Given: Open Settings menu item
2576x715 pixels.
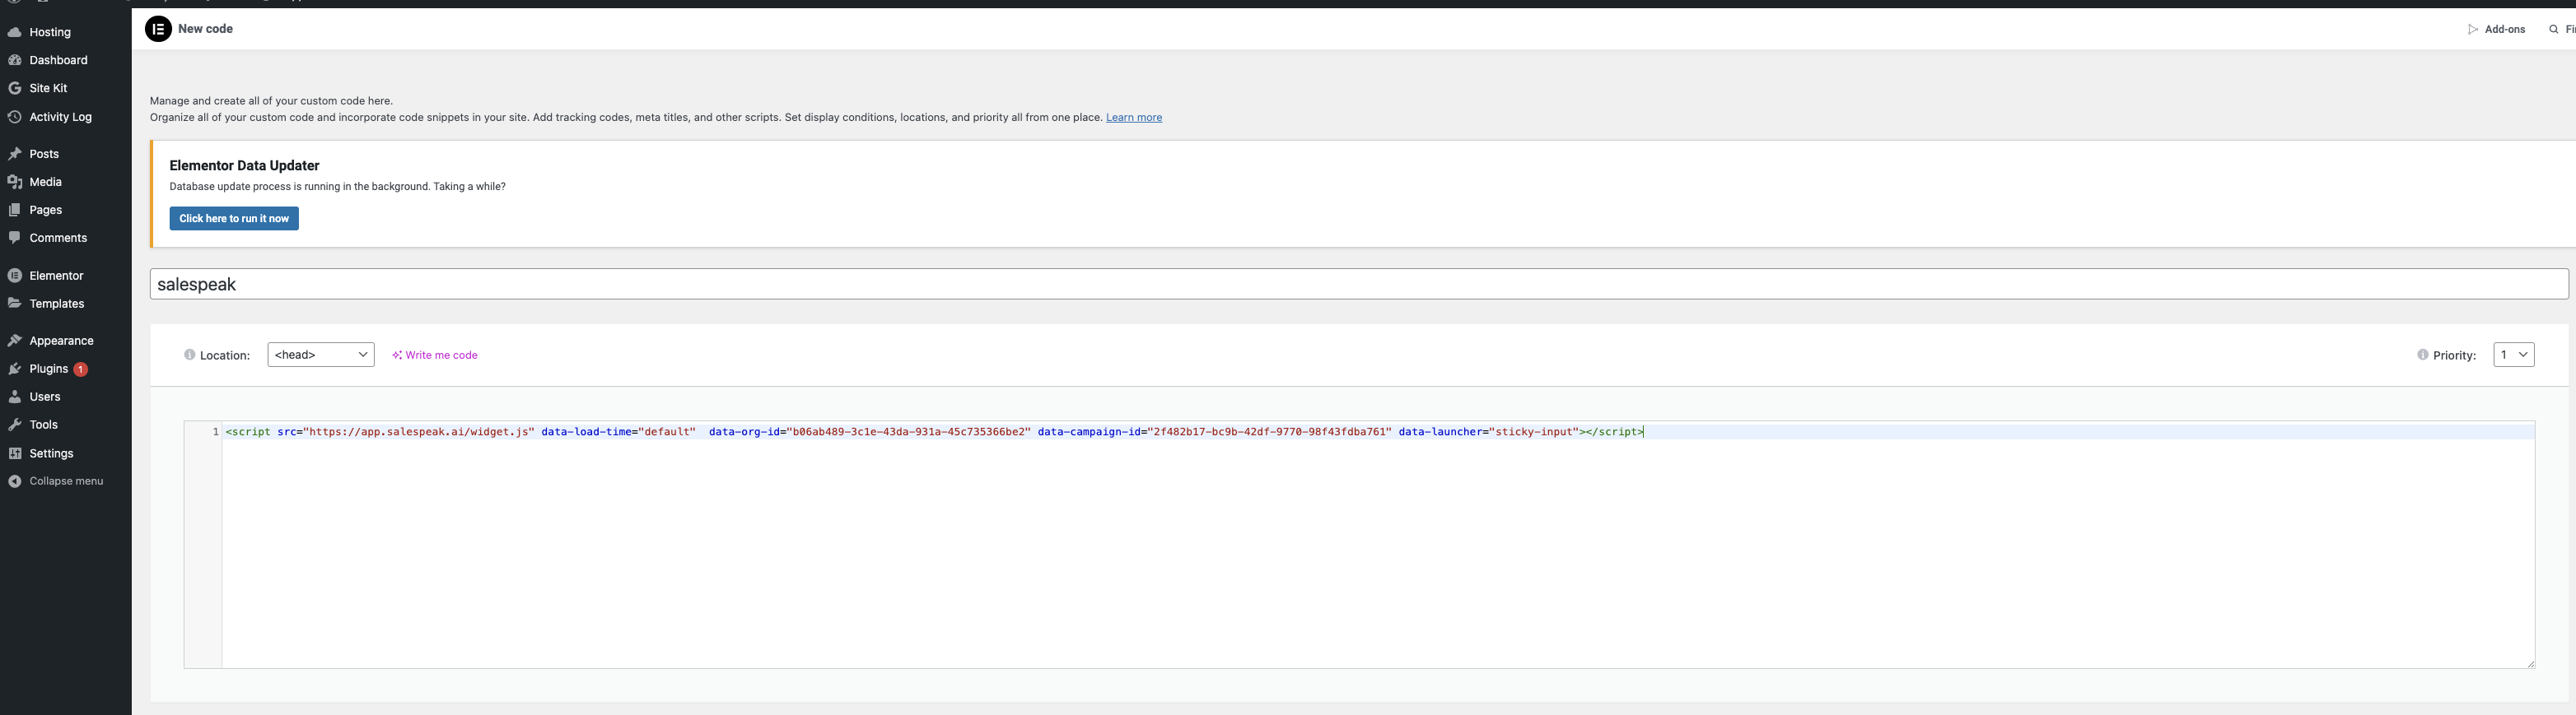Looking at the screenshot, I should tap(66, 453).
